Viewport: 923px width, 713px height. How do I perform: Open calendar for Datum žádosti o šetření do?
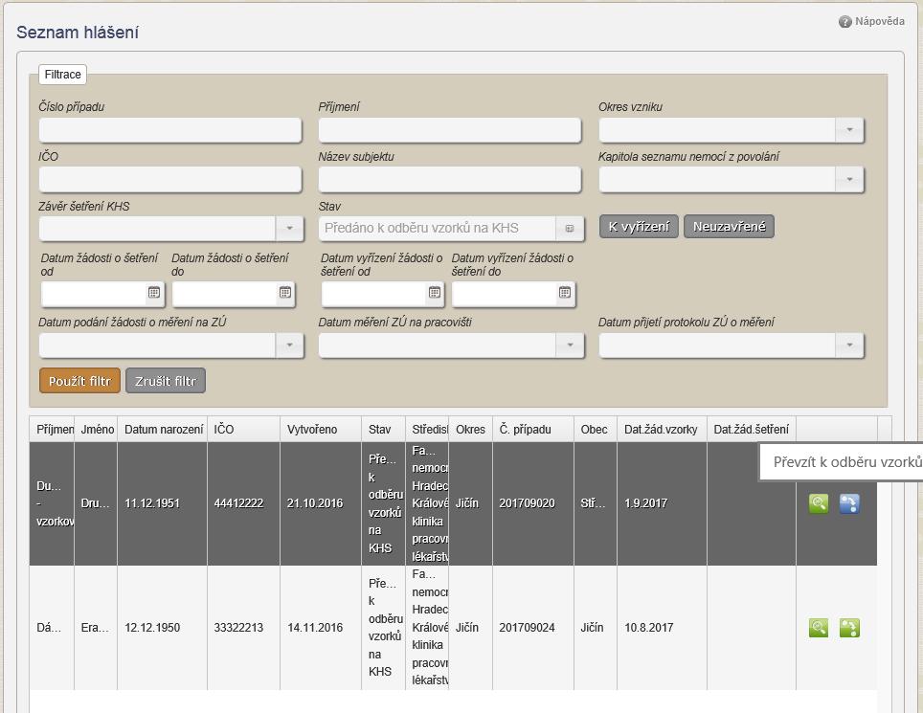(x=285, y=292)
